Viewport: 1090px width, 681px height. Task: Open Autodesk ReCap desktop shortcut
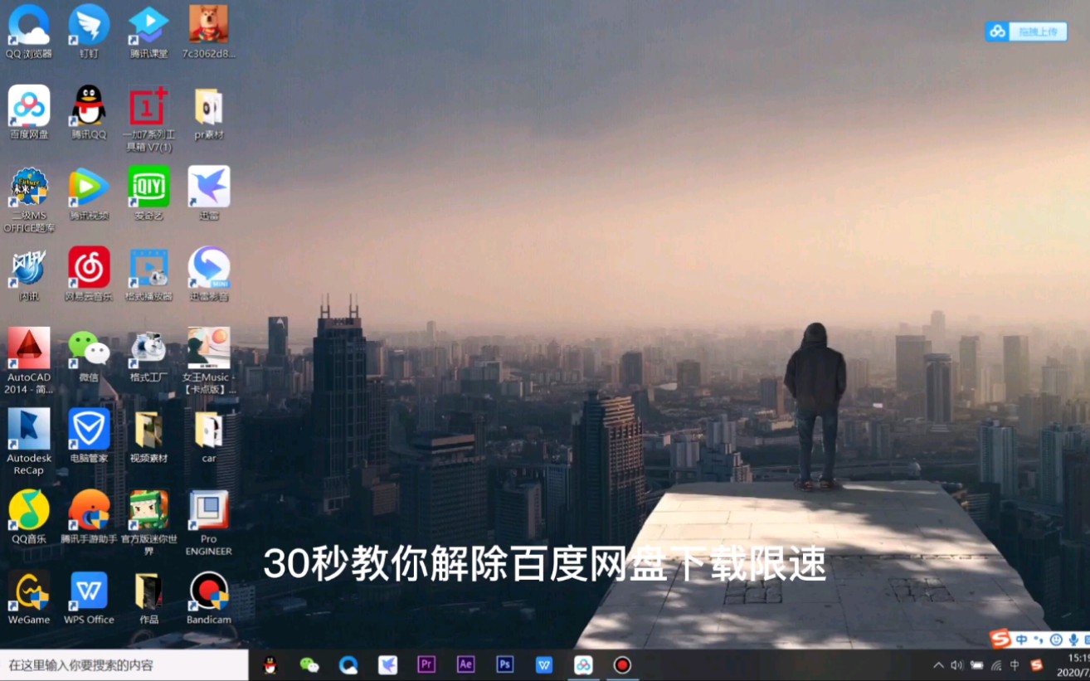(x=29, y=441)
